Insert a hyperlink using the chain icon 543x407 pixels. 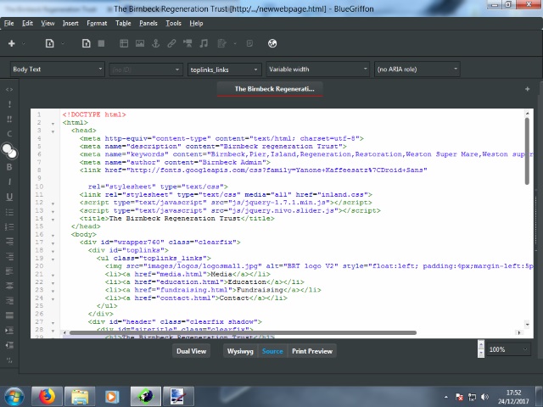(x=171, y=43)
